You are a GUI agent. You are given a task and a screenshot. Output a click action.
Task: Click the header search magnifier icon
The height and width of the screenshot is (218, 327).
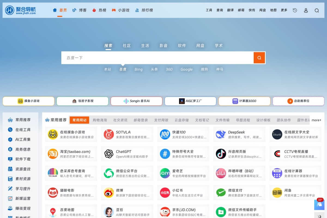tap(317, 10)
